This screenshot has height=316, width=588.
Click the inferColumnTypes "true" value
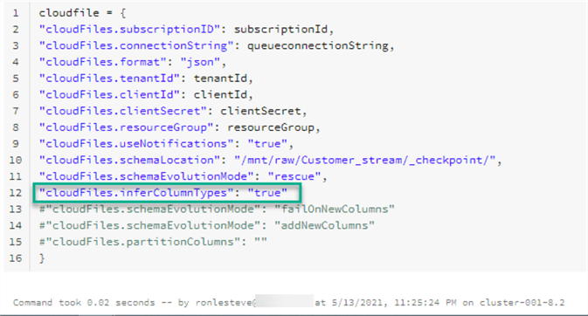(267, 193)
